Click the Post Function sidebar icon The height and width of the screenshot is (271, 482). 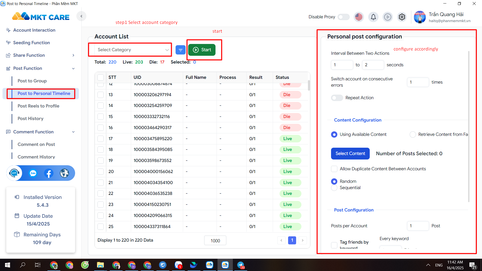point(8,68)
